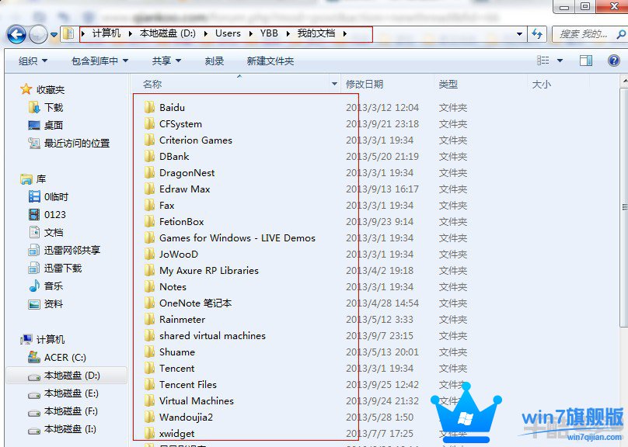
Task: Open the 音乐 library
Action: (x=46, y=286)
